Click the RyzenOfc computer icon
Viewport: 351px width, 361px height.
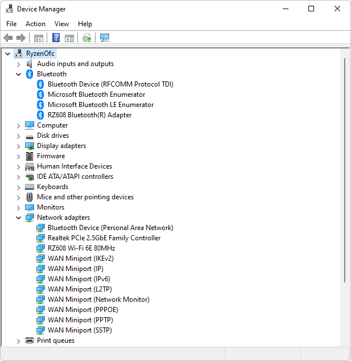click(x=19, y=54)
